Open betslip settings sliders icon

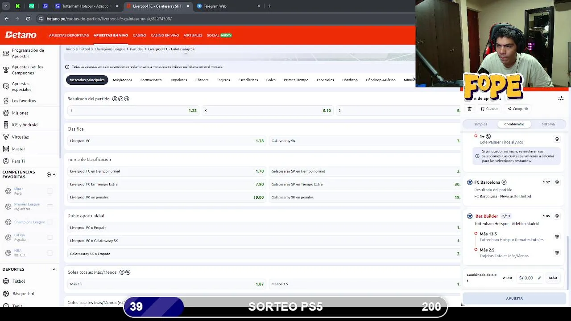point(561,99)
